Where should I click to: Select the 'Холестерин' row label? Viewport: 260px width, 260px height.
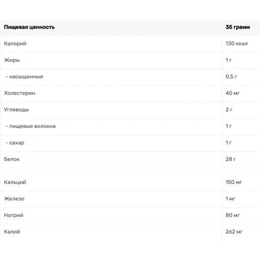coord(19,93)
